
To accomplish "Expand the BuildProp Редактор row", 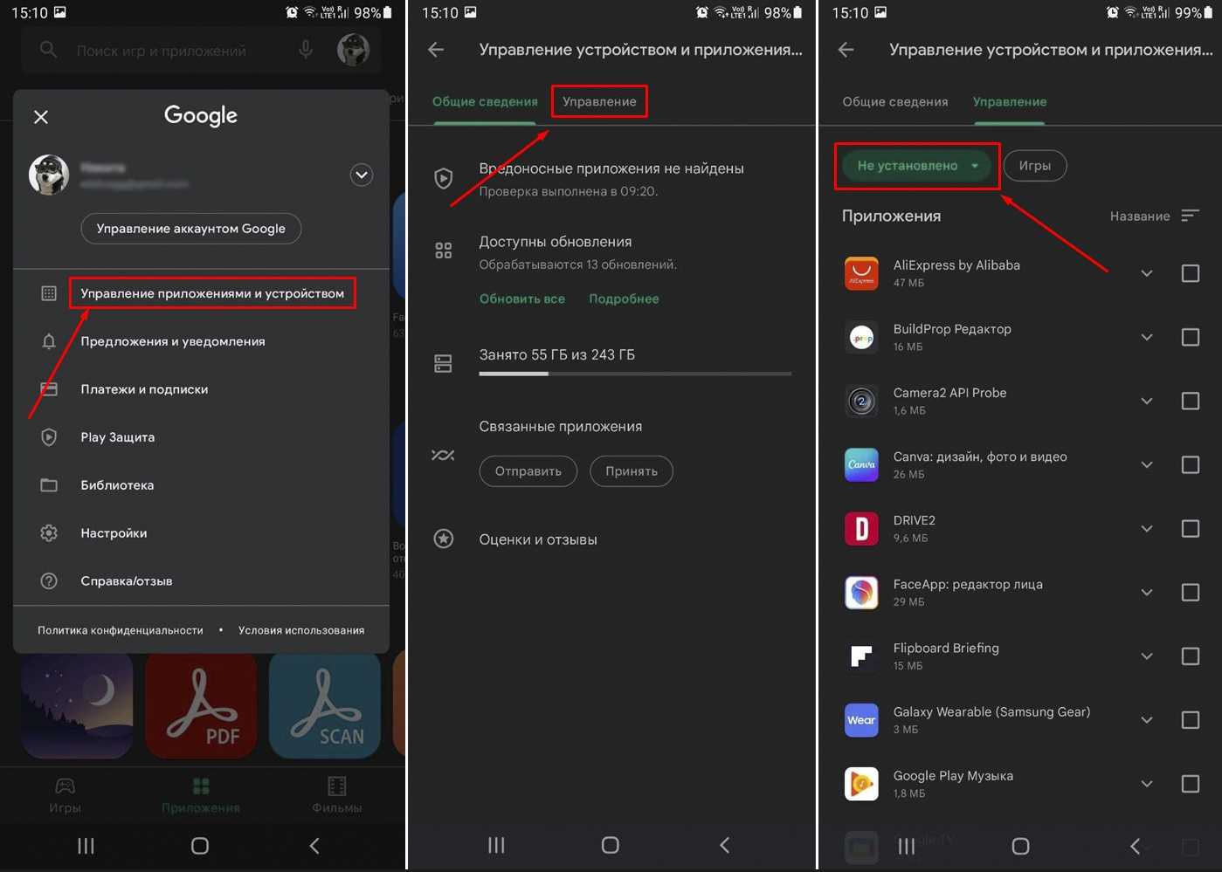I will click(x=1147, y=337).
